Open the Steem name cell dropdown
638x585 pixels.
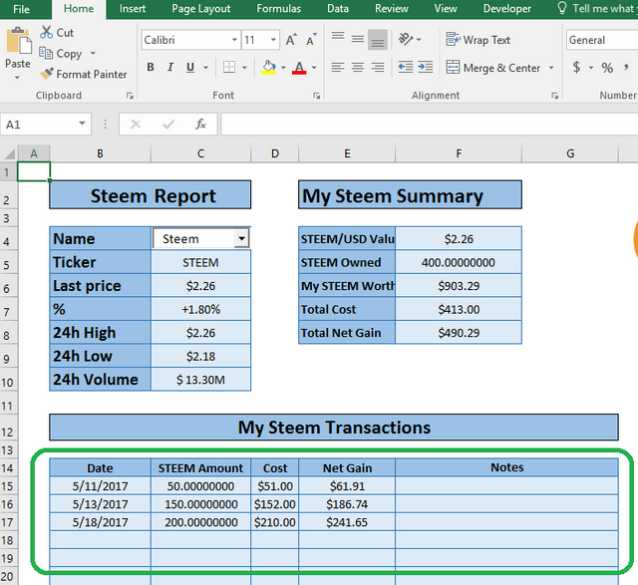tap(241, 238)
